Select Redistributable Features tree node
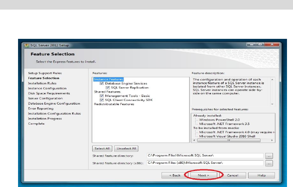 tap(114, 104)
